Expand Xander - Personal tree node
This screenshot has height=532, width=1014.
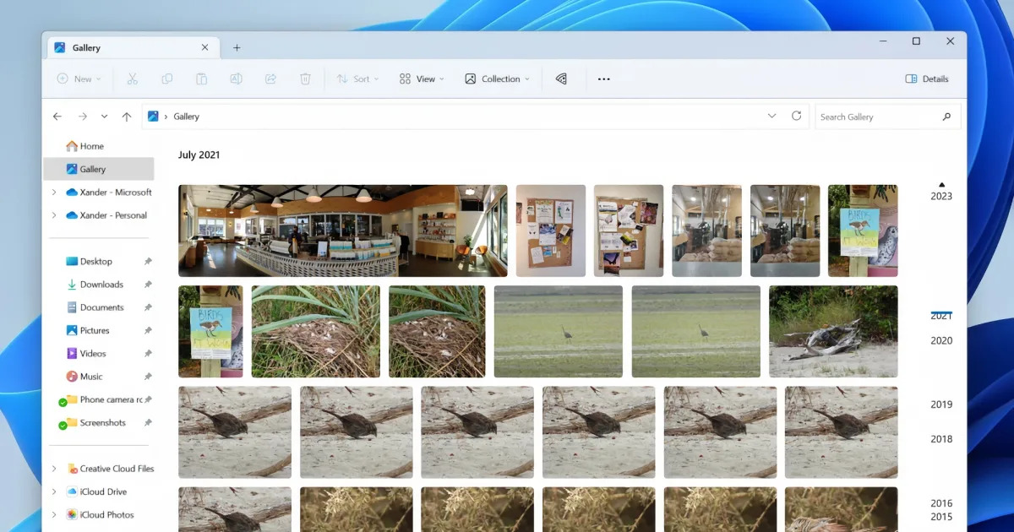pyautogui.click(x=54, y=215)
